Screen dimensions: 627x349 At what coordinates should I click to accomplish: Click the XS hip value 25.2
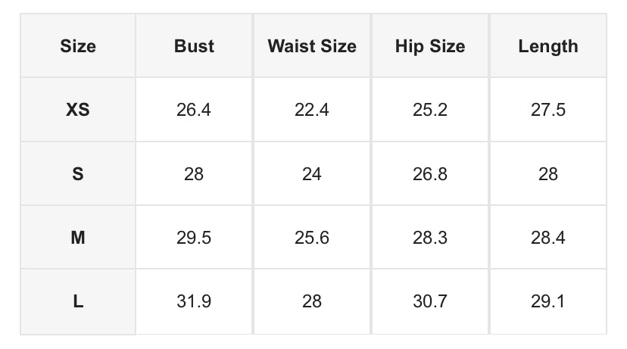tap(430, 110)
